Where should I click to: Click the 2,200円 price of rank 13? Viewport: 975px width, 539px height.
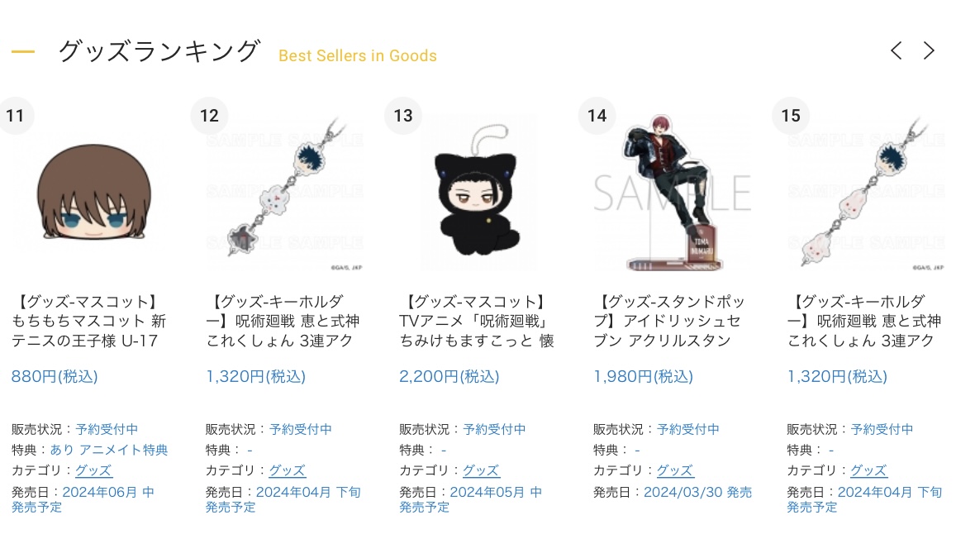point(449,376)
